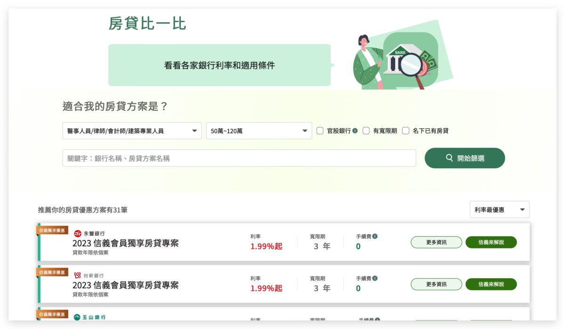Click the 開始篩選 button
This screenshot has height=329, width=565.
(x=465, y=158)
